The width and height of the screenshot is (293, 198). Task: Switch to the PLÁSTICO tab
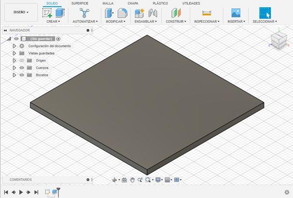(160, 3)
